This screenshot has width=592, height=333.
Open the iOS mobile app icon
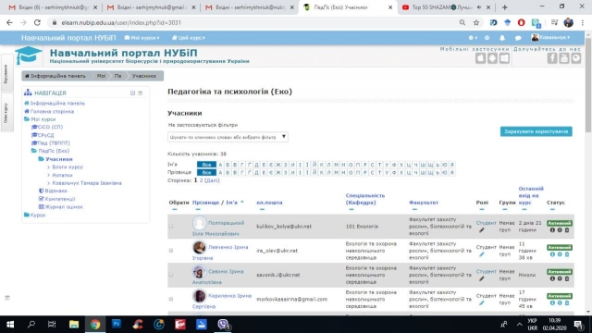(481, 58)
